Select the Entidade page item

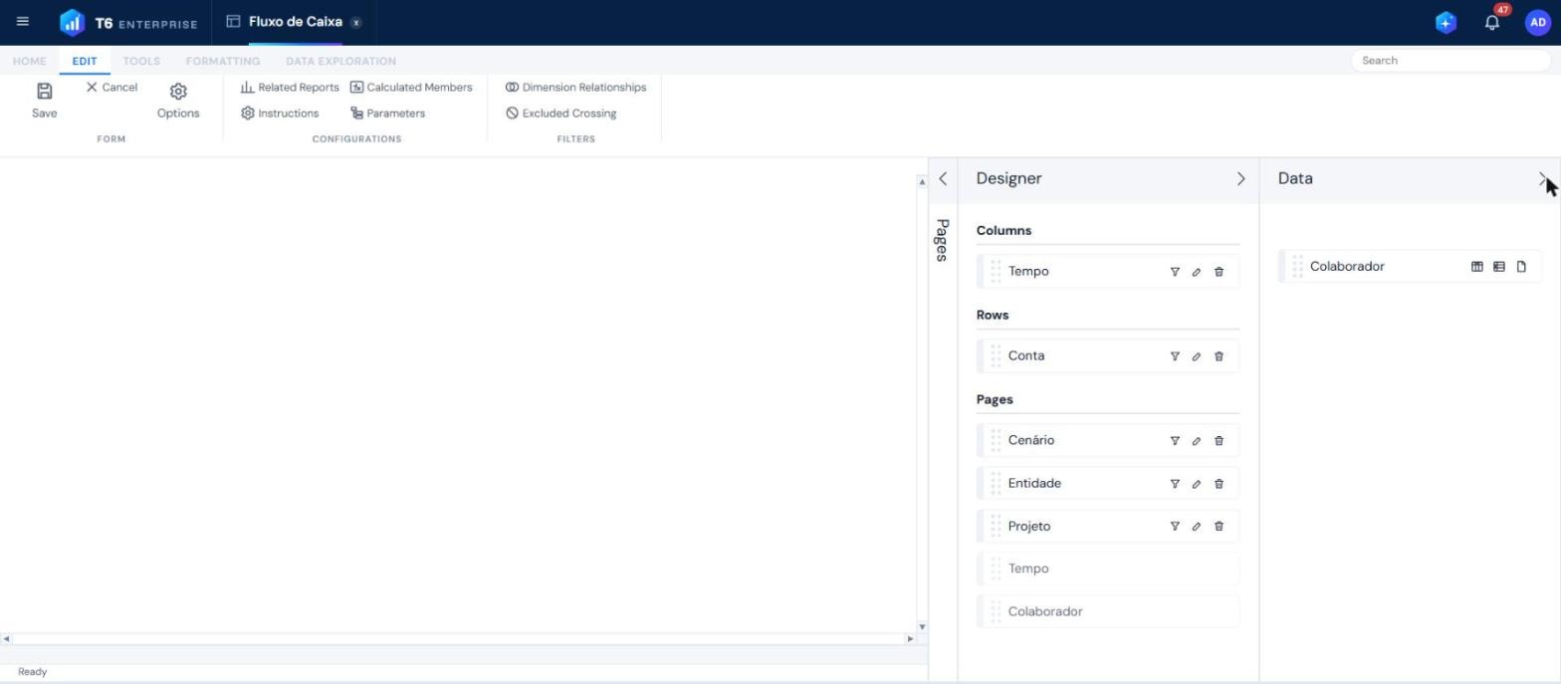click(1108, 483)
